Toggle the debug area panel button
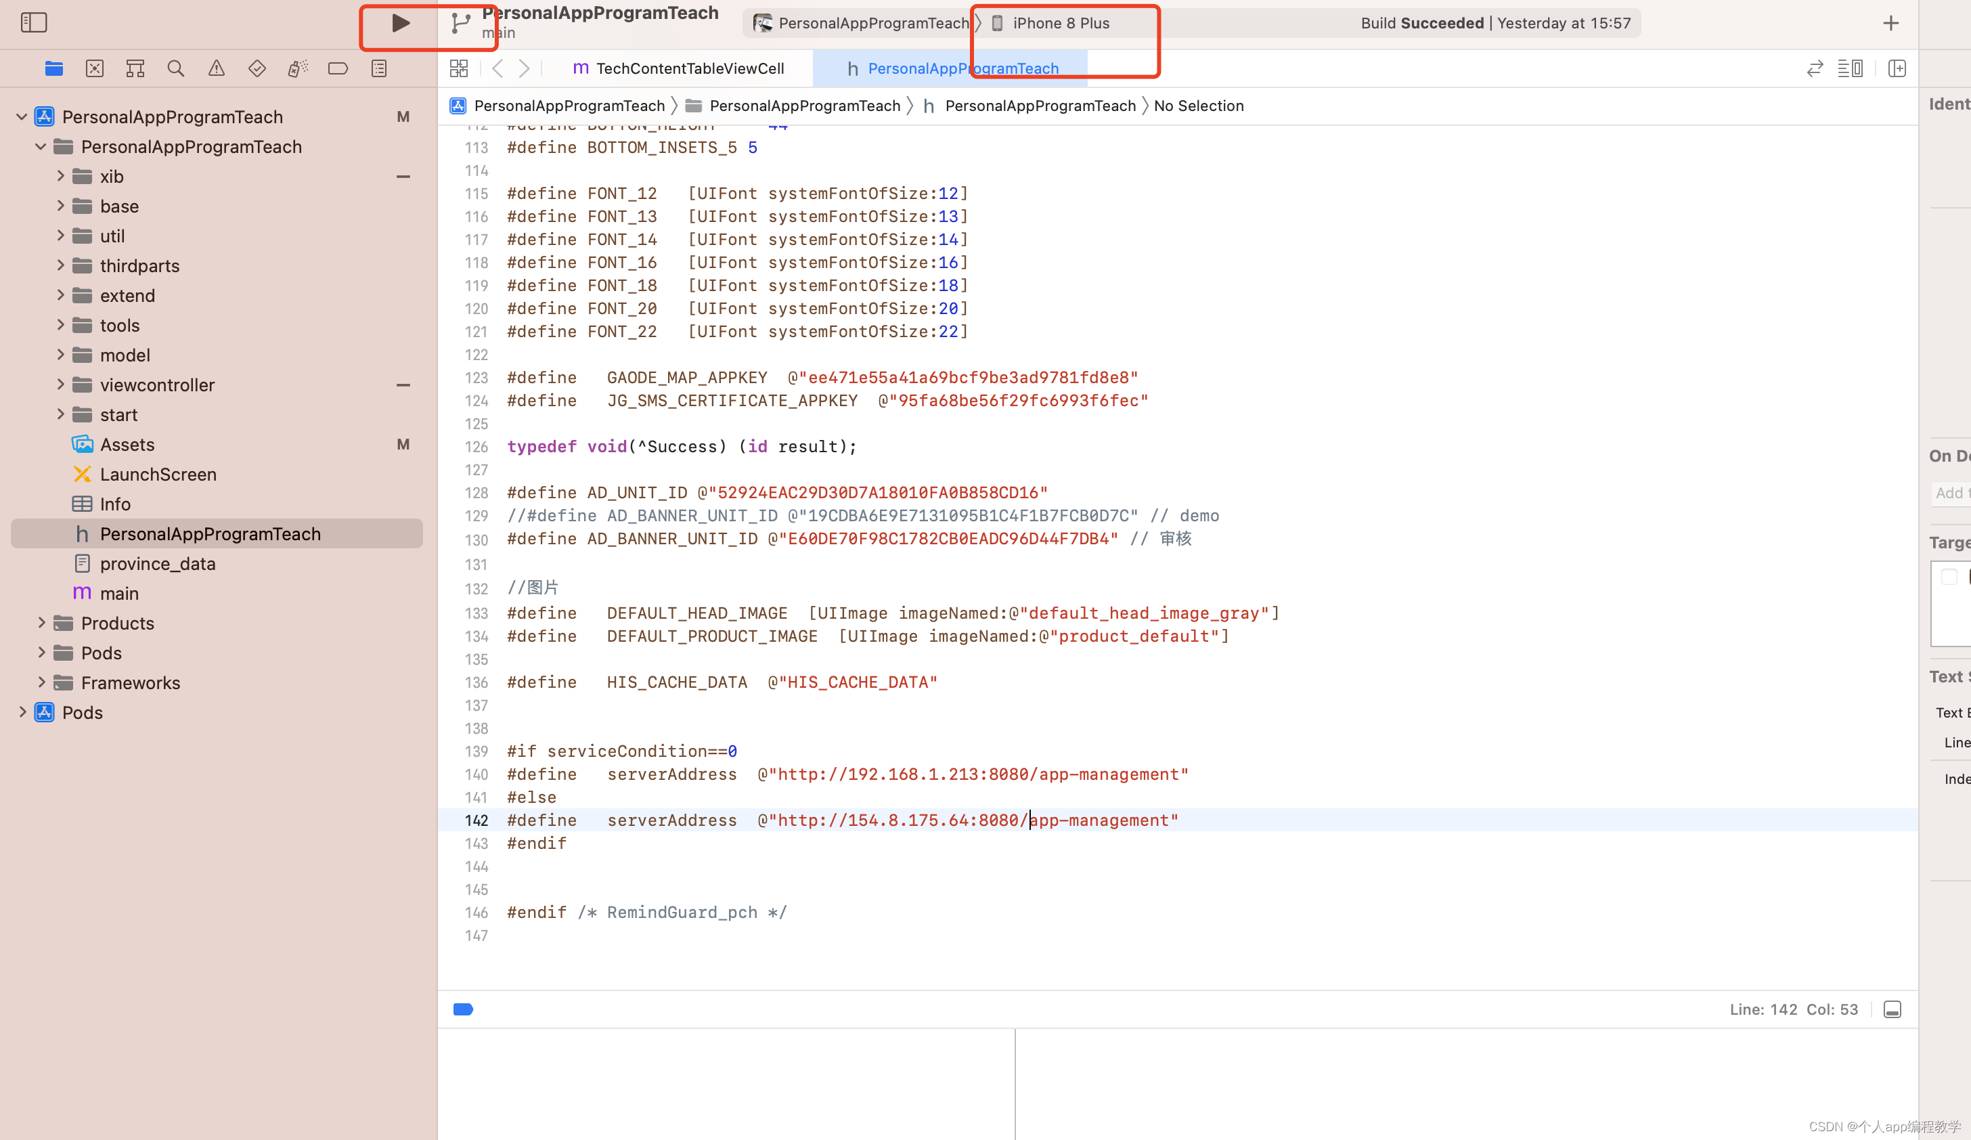The image size is (1971, 1140). click(1892, 1009)
